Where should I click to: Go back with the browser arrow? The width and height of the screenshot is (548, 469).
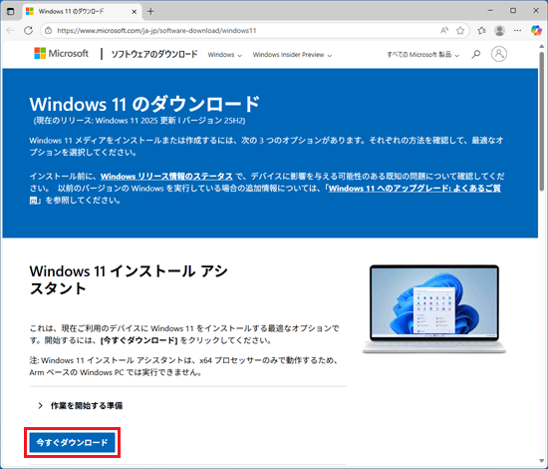[11, 31]
